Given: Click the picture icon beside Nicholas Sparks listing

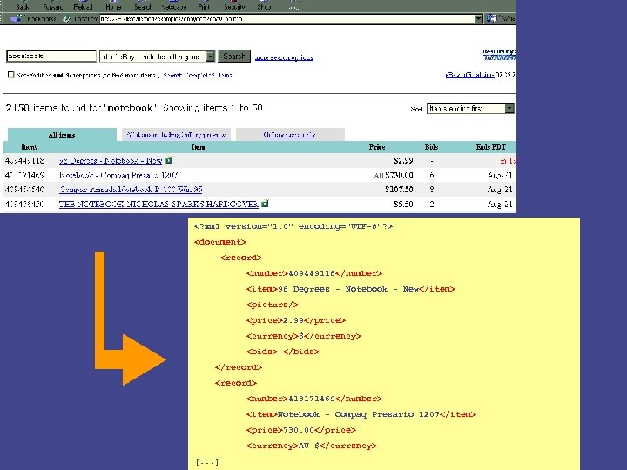Looking at the screenshot, I should click(265, 204).
